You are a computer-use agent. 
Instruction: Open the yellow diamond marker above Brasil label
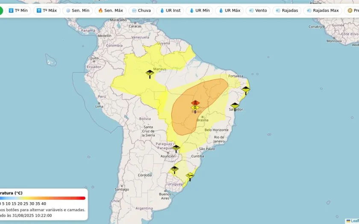(195, 108)
